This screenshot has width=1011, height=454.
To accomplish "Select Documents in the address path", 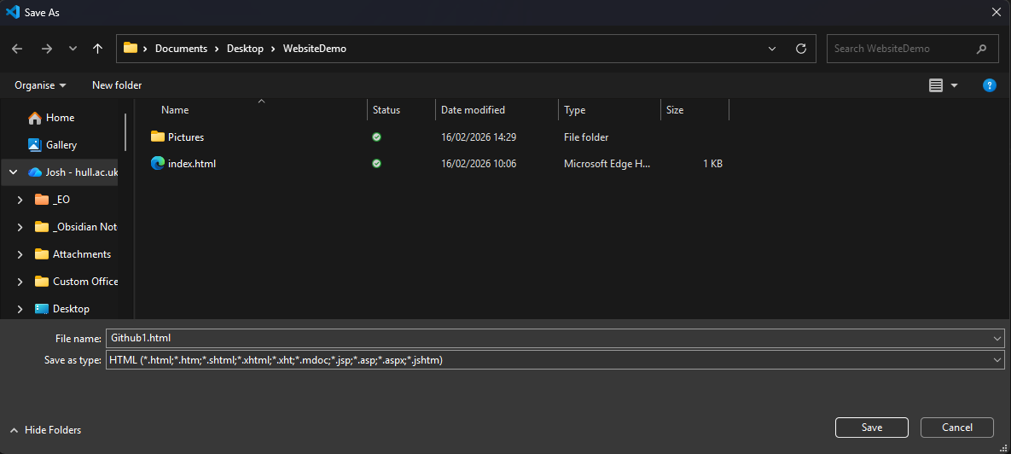I will point(181,49).
